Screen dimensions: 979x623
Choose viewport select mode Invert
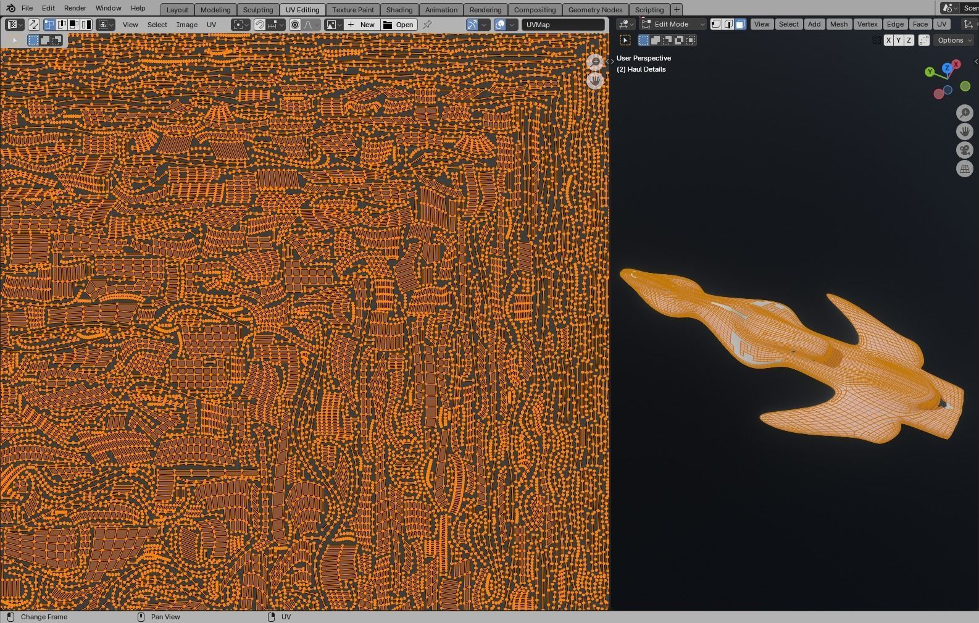(679, 40)
